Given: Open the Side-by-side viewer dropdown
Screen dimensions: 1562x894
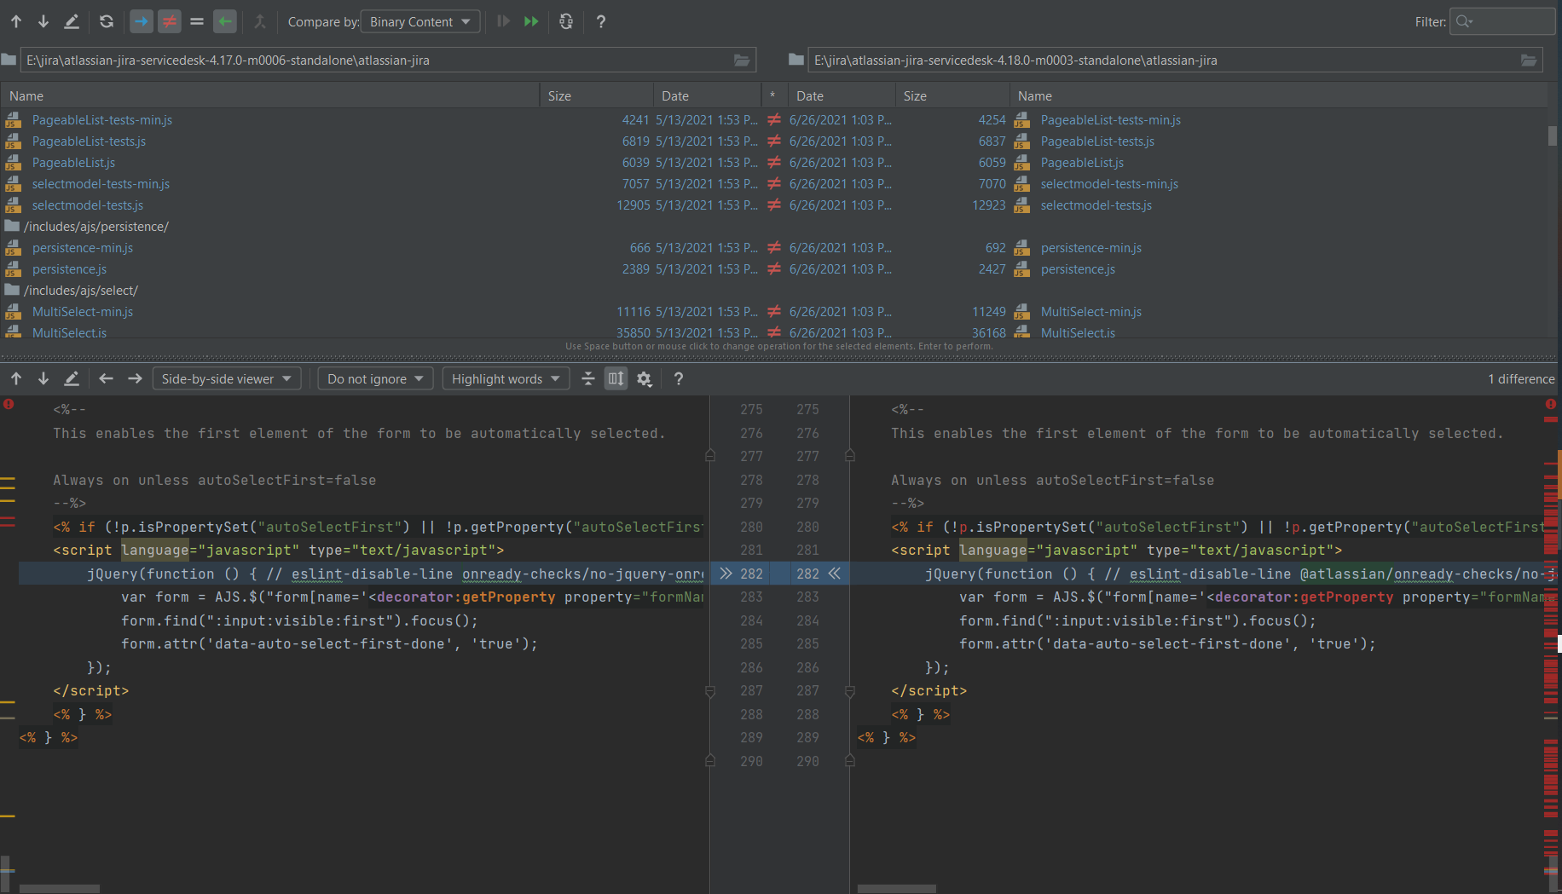Looking at the screenshot, I should [227, 378].
